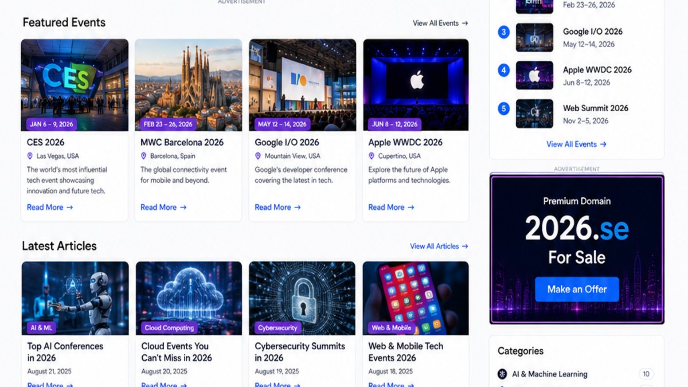Click the JUN 8 – 12, 2026 date badge
The width and height of the screenshot is (688, 387).
point(395,124)
